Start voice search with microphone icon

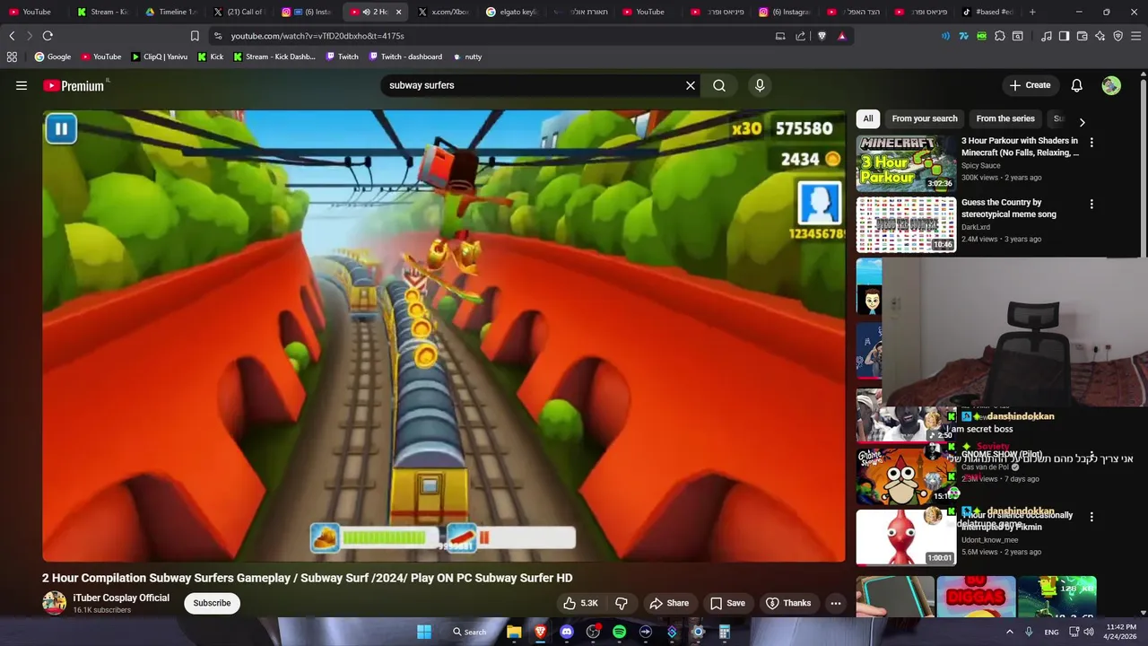coord(760,85)
